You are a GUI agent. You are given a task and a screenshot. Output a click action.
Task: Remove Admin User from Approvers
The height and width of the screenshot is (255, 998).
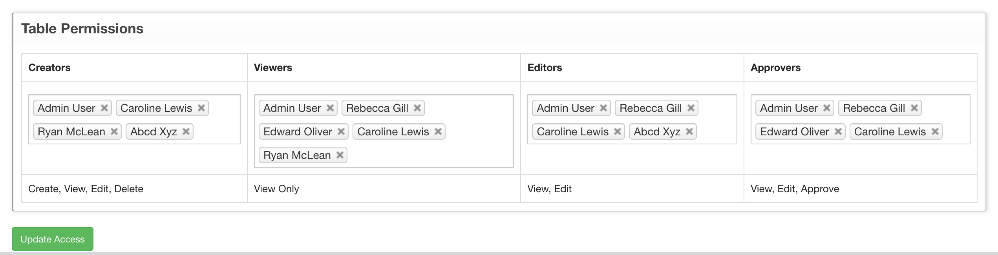tap(826, 108)
